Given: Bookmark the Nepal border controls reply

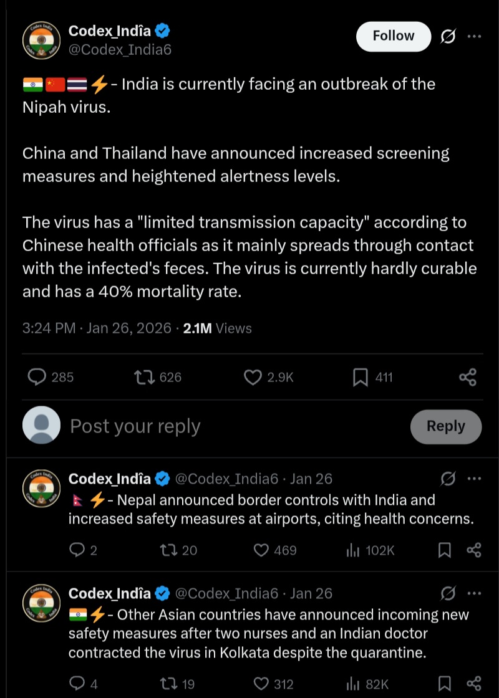Looking at the screenshot, I should click(x=444, y=550).
